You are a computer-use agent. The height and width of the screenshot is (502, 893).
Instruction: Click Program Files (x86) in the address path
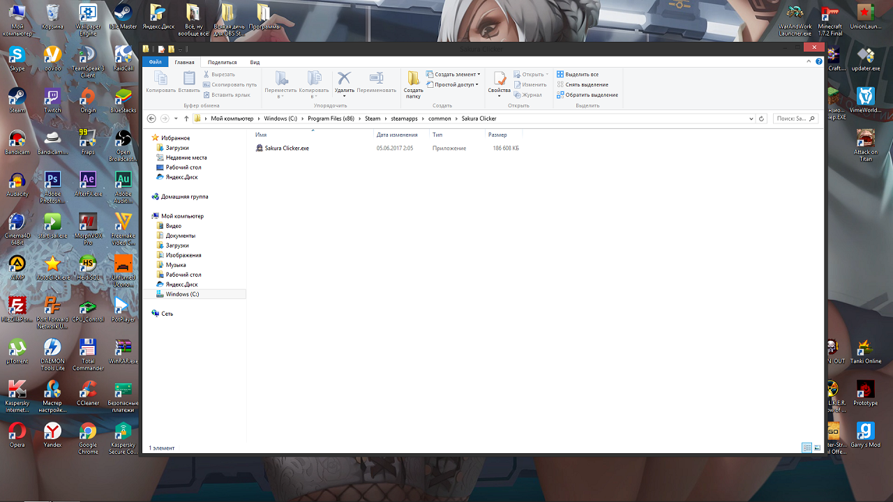click(x=331, y=119)
